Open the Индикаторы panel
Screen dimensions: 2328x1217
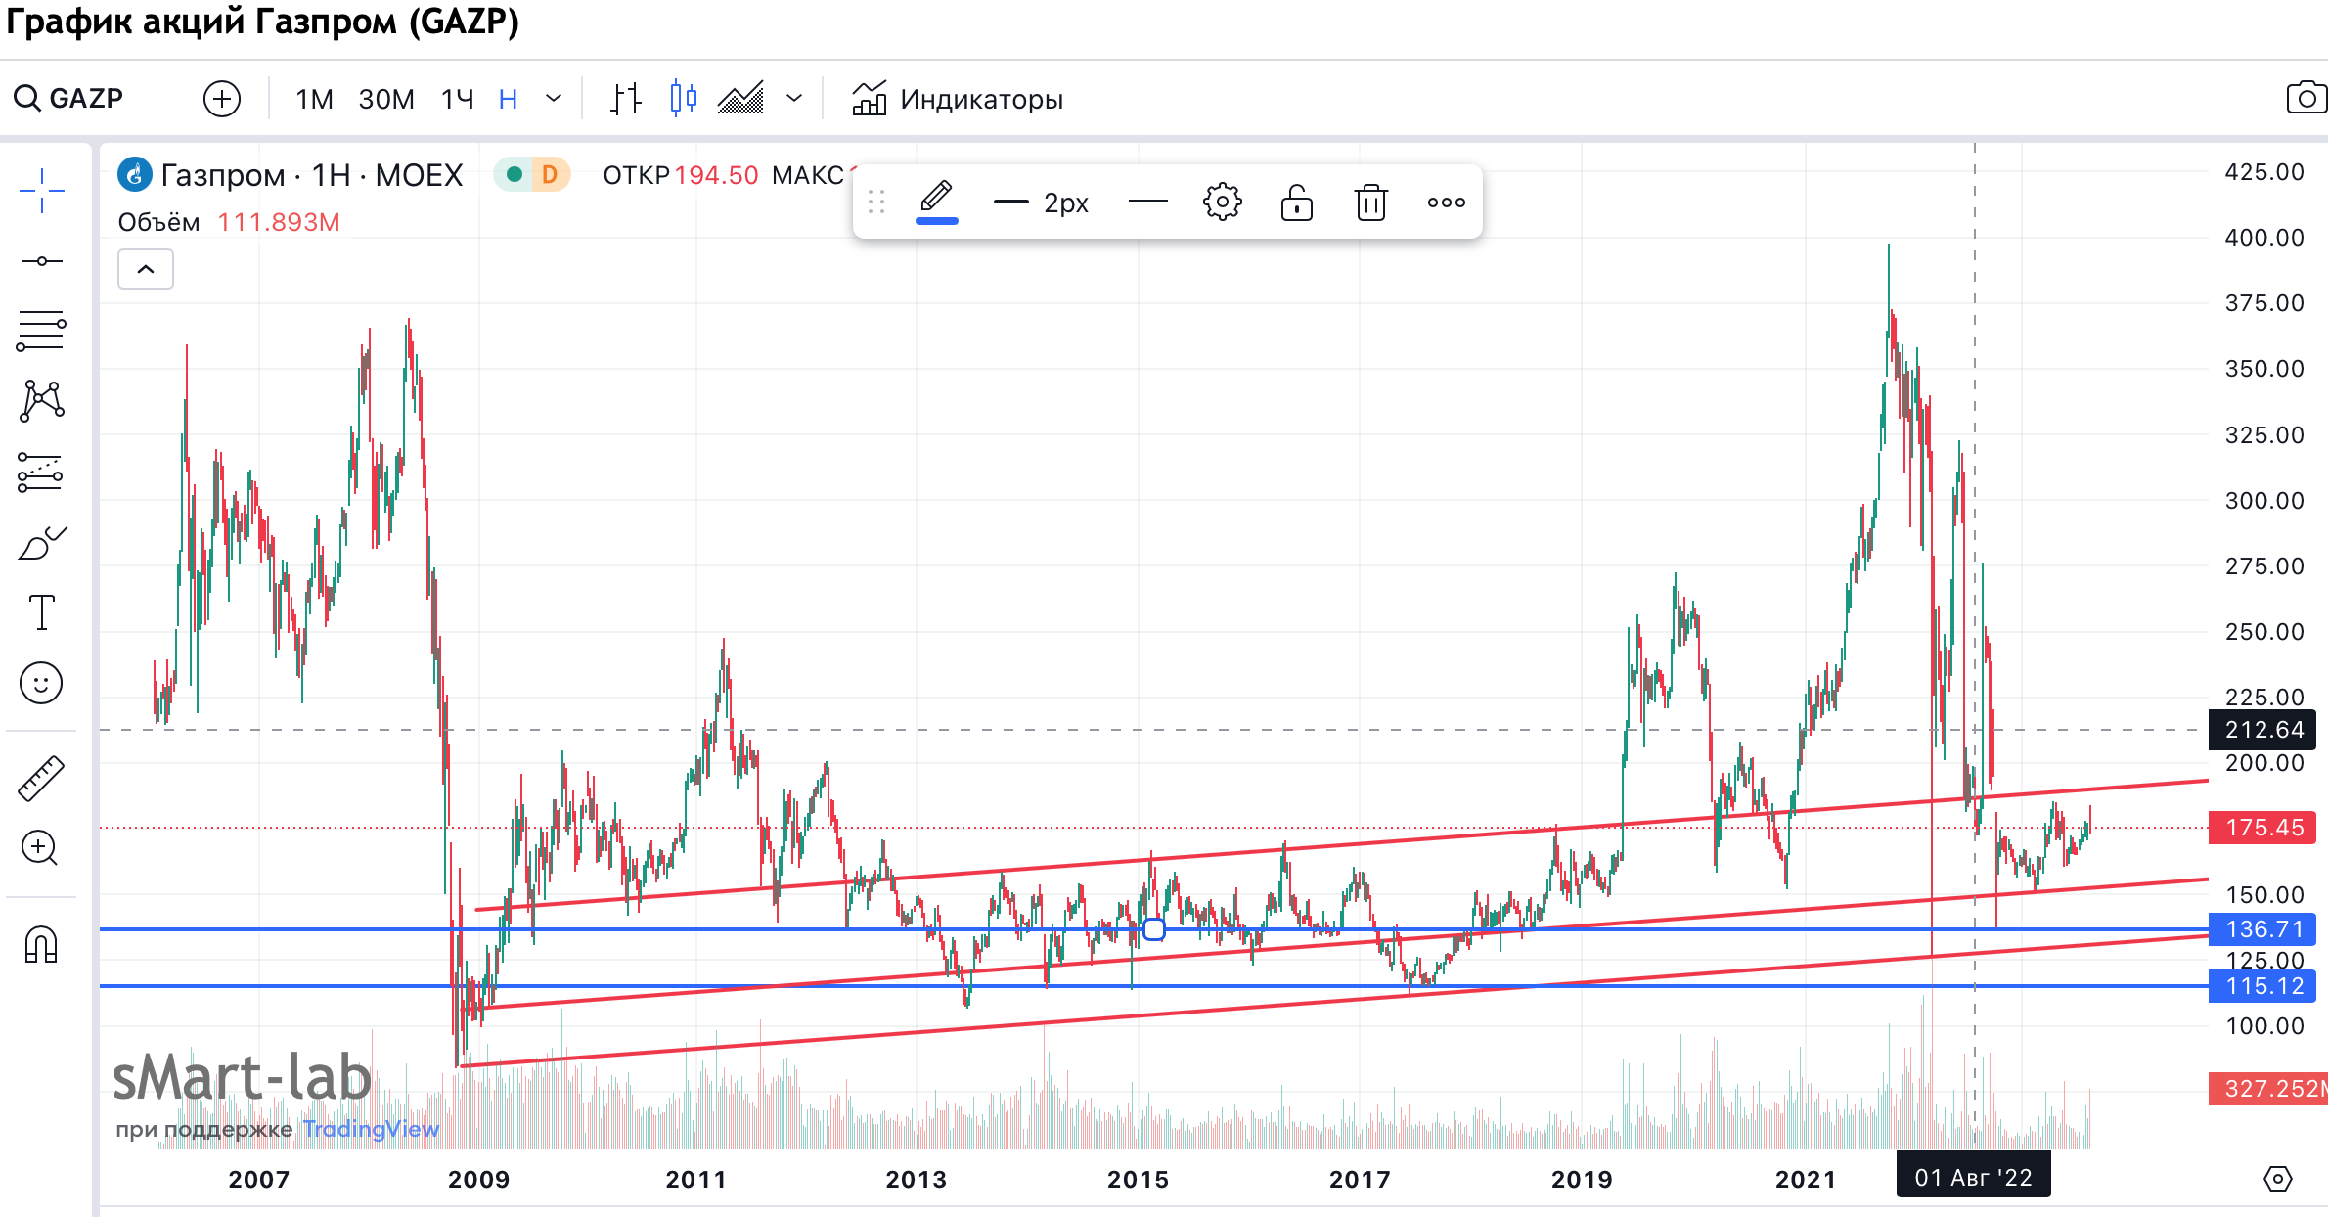pyautogui.click(x=958, y=99)
